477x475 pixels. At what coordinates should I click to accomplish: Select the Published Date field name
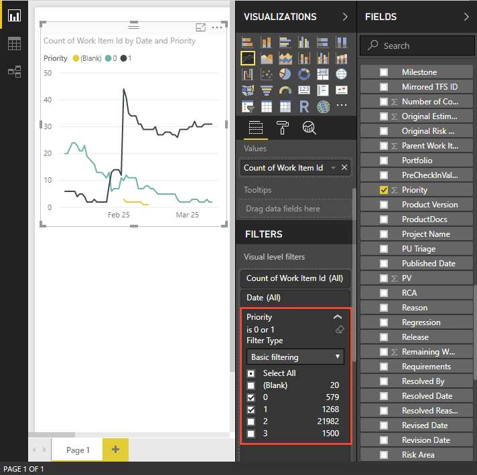coord(429,264)
